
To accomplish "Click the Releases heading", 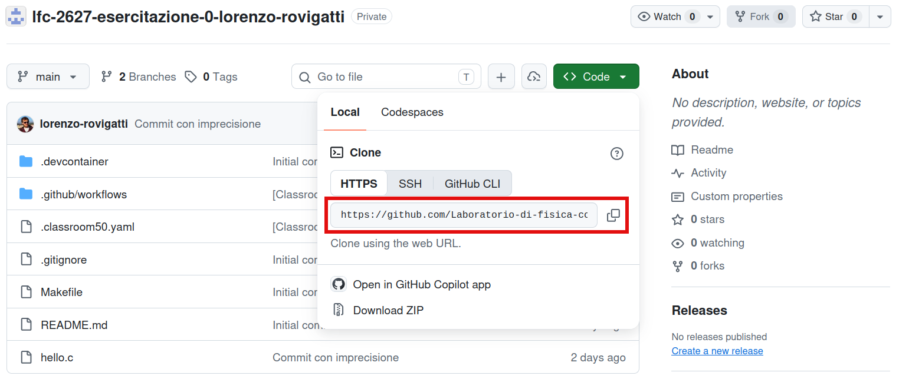I will coord(700,310).
